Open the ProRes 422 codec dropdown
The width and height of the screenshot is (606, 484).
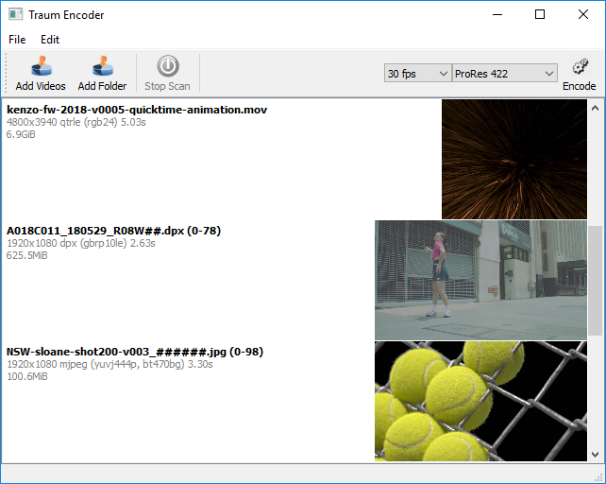pyautogui.click(x=505, y=73)
